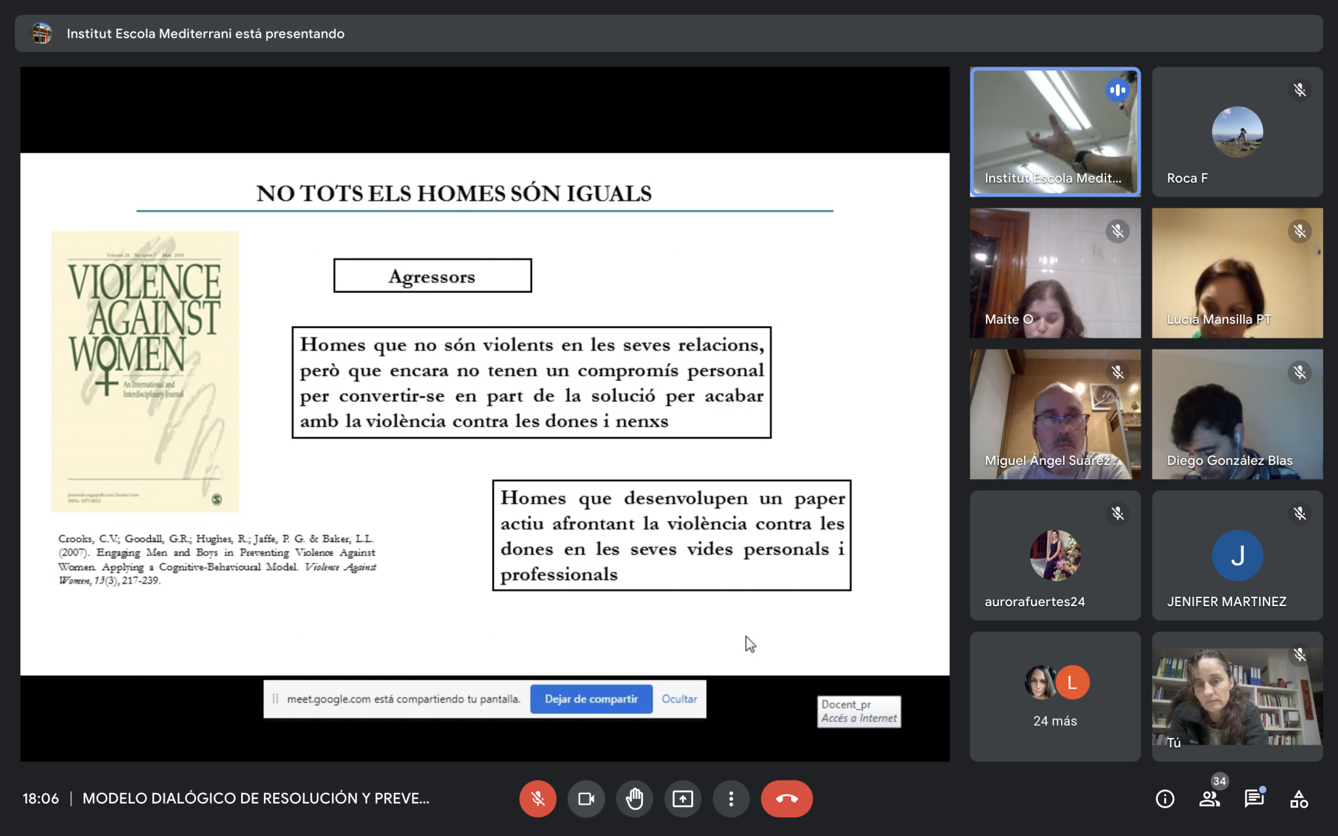The image size is (1338, 836).
Task: Click the 34 participant count badge
Action: (1219, 781)
